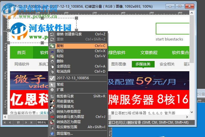Click 软件集合 navigation link
The height and width of the screenshot is (137, 205).
point(181,53)
